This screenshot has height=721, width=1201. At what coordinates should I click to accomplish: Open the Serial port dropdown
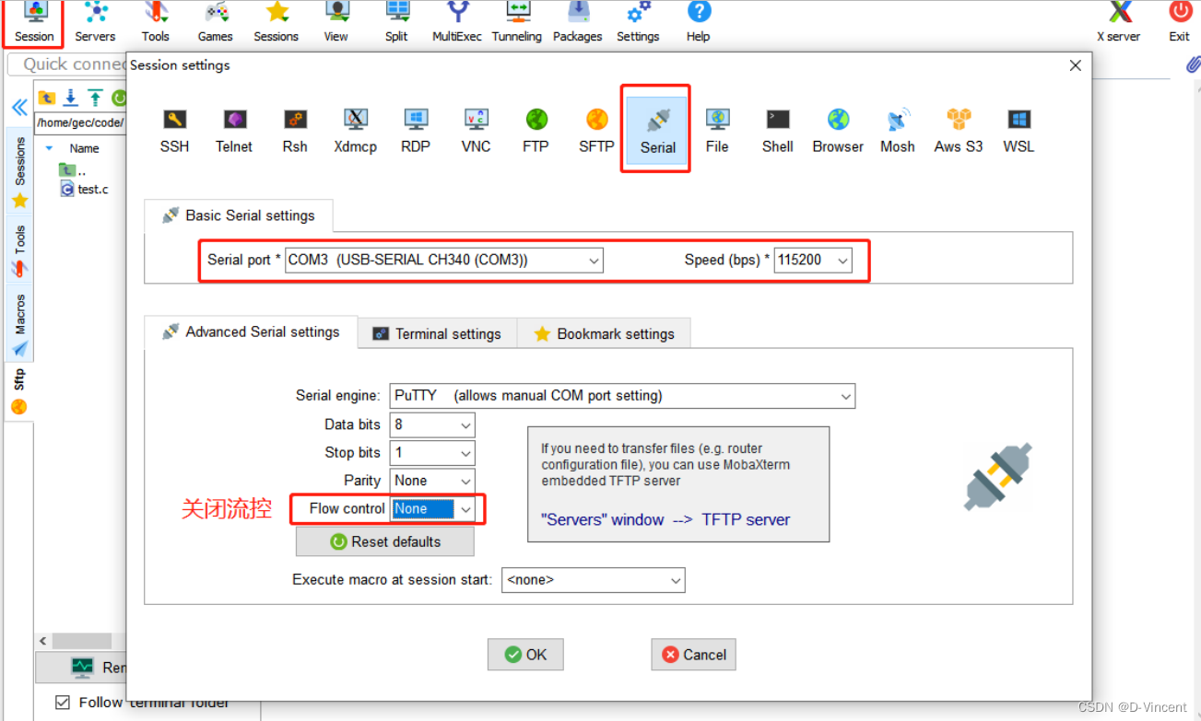[444, 261]
